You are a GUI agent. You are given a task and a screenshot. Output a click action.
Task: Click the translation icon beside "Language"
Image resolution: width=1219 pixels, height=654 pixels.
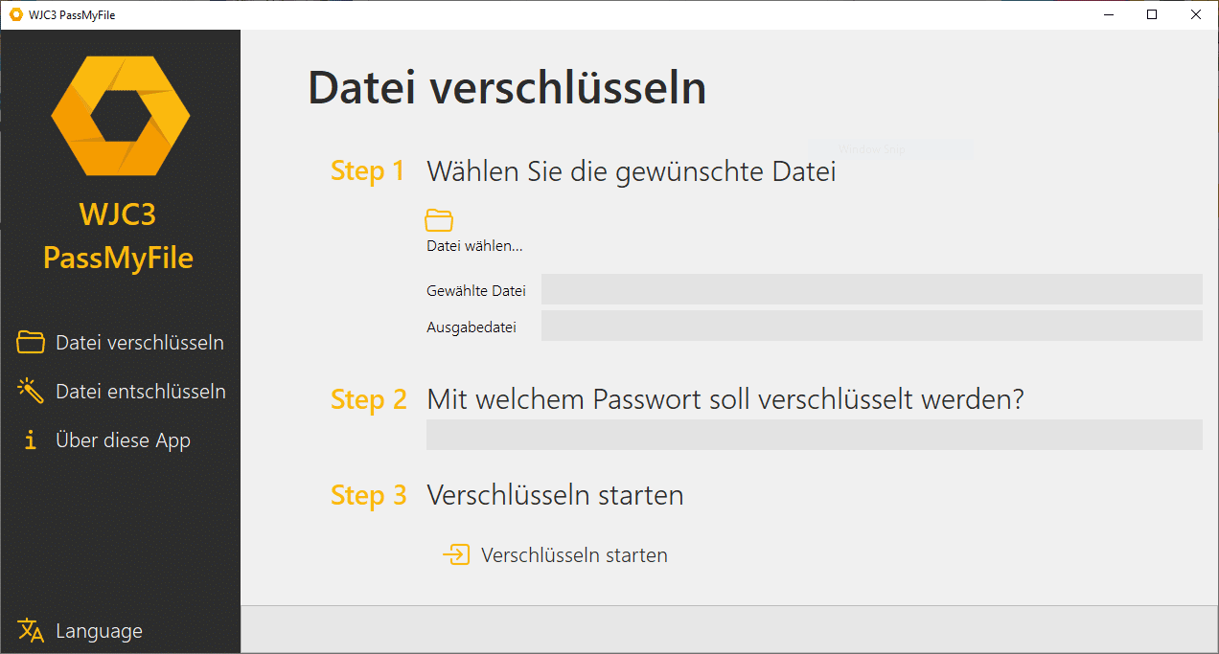[x=29, y=630]
